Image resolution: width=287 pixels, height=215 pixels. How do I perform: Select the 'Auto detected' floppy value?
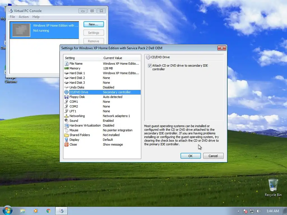tap(113, 97)
